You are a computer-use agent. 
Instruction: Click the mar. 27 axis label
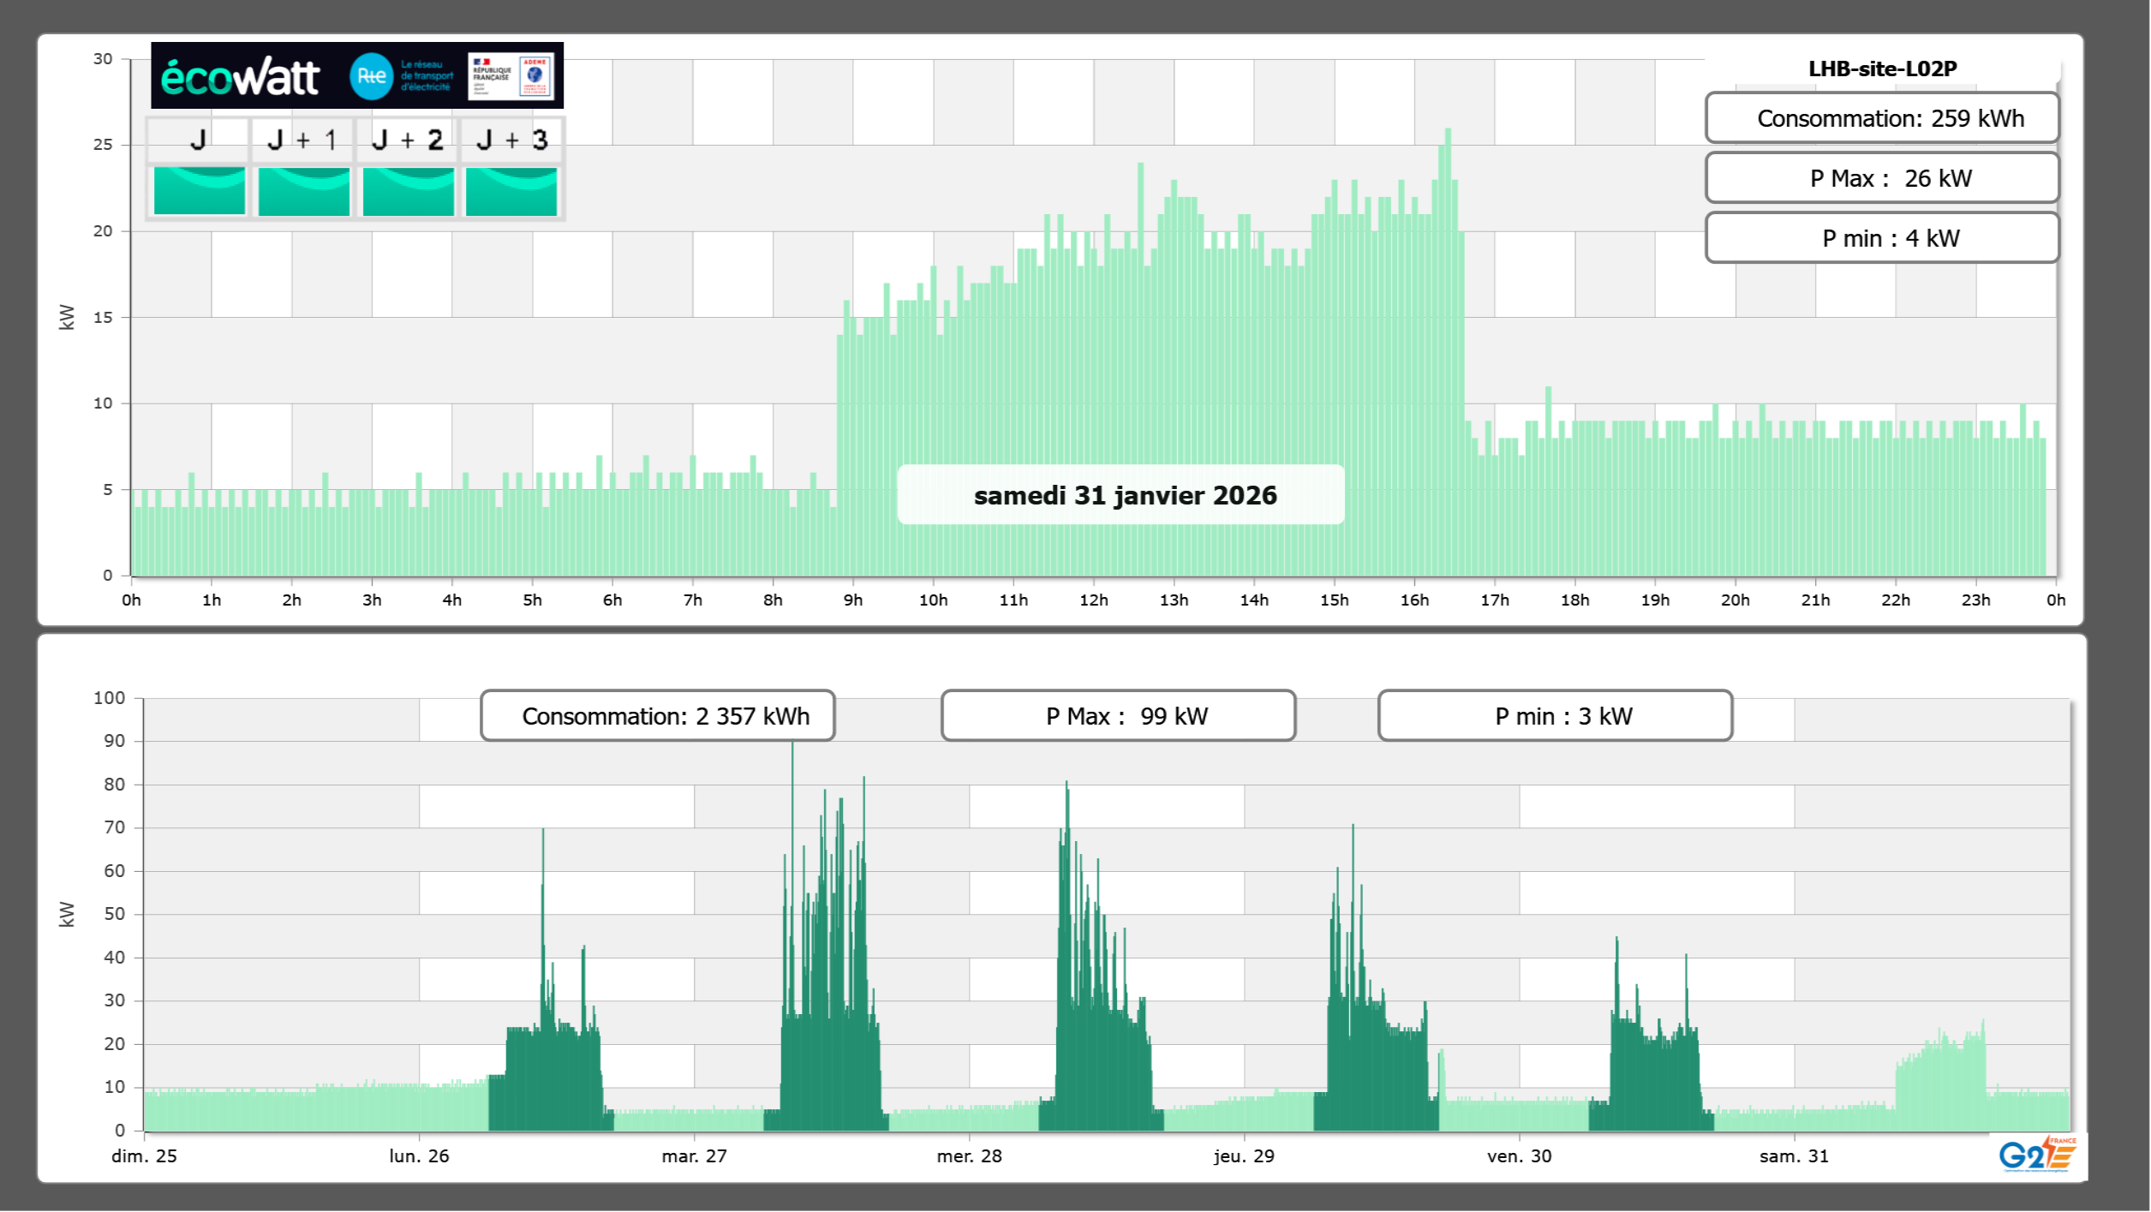click(694, 1155)
